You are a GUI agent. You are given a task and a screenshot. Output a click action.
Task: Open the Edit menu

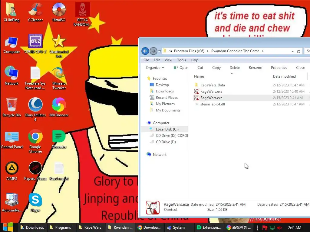coord(157,60)
